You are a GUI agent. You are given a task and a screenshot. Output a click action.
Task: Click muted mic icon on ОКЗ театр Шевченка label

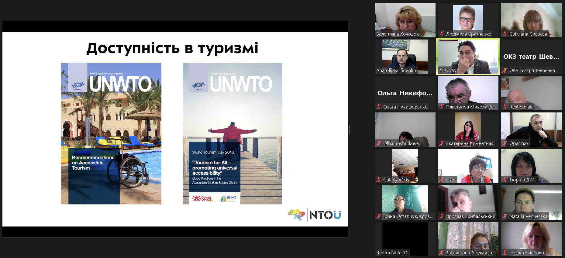pyautogui.click(x=505, y=71)
